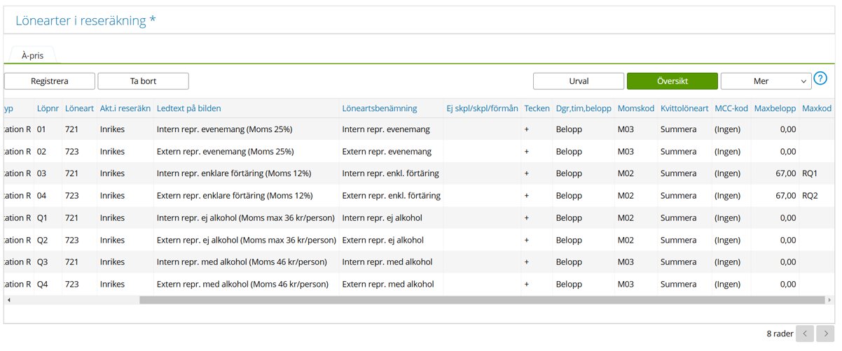Open the help question mark icon
842x351 pixels.
click(820, 79)
